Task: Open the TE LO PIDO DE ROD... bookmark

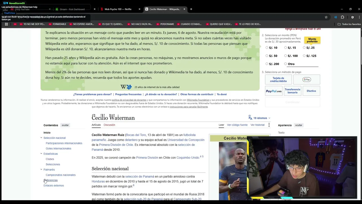Action: 248,24
